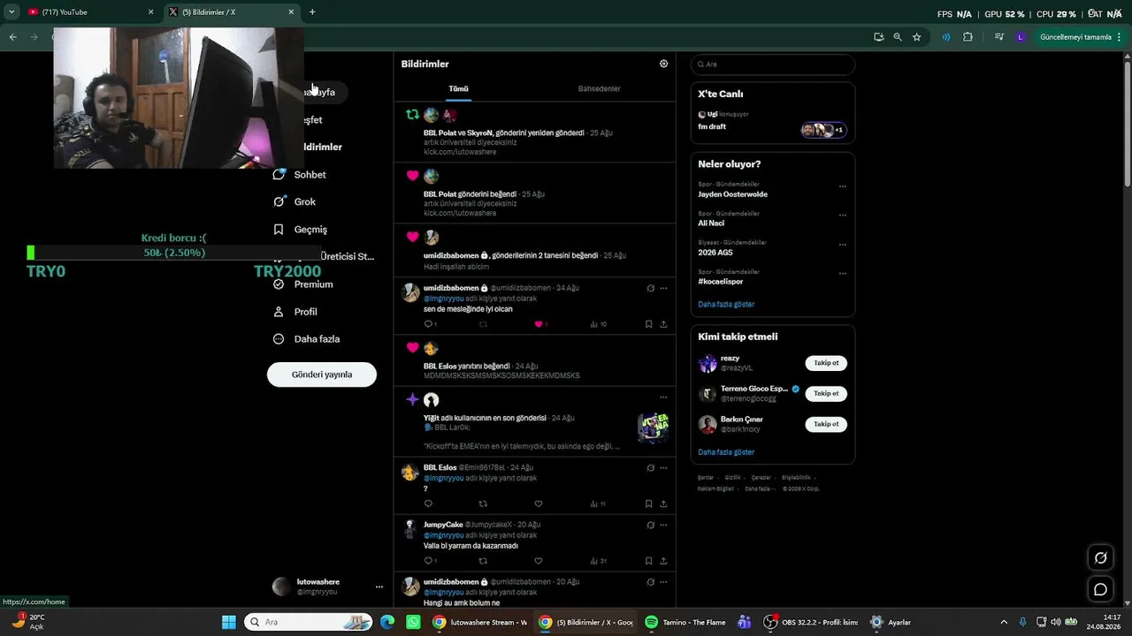The width and height of the screenshot is (1132, 636).
Task: Open WhatsApp from the taskbar
Action: click(x=413, y=622)
